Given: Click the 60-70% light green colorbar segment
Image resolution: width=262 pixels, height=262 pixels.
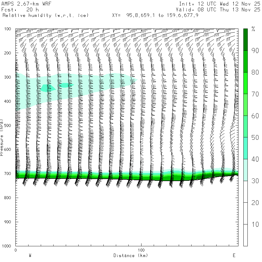Looking at the screenshot, I should pos(245,105).
